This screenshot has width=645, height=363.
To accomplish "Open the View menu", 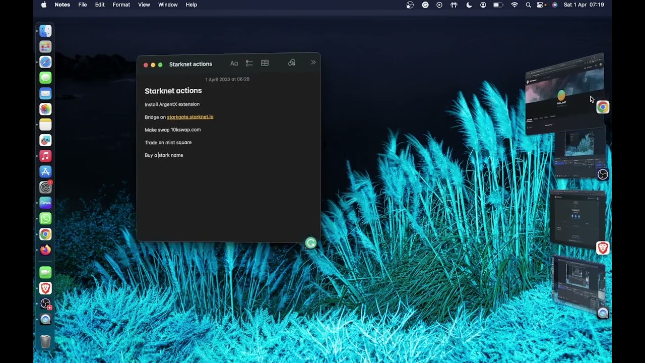I will [144, 5].
